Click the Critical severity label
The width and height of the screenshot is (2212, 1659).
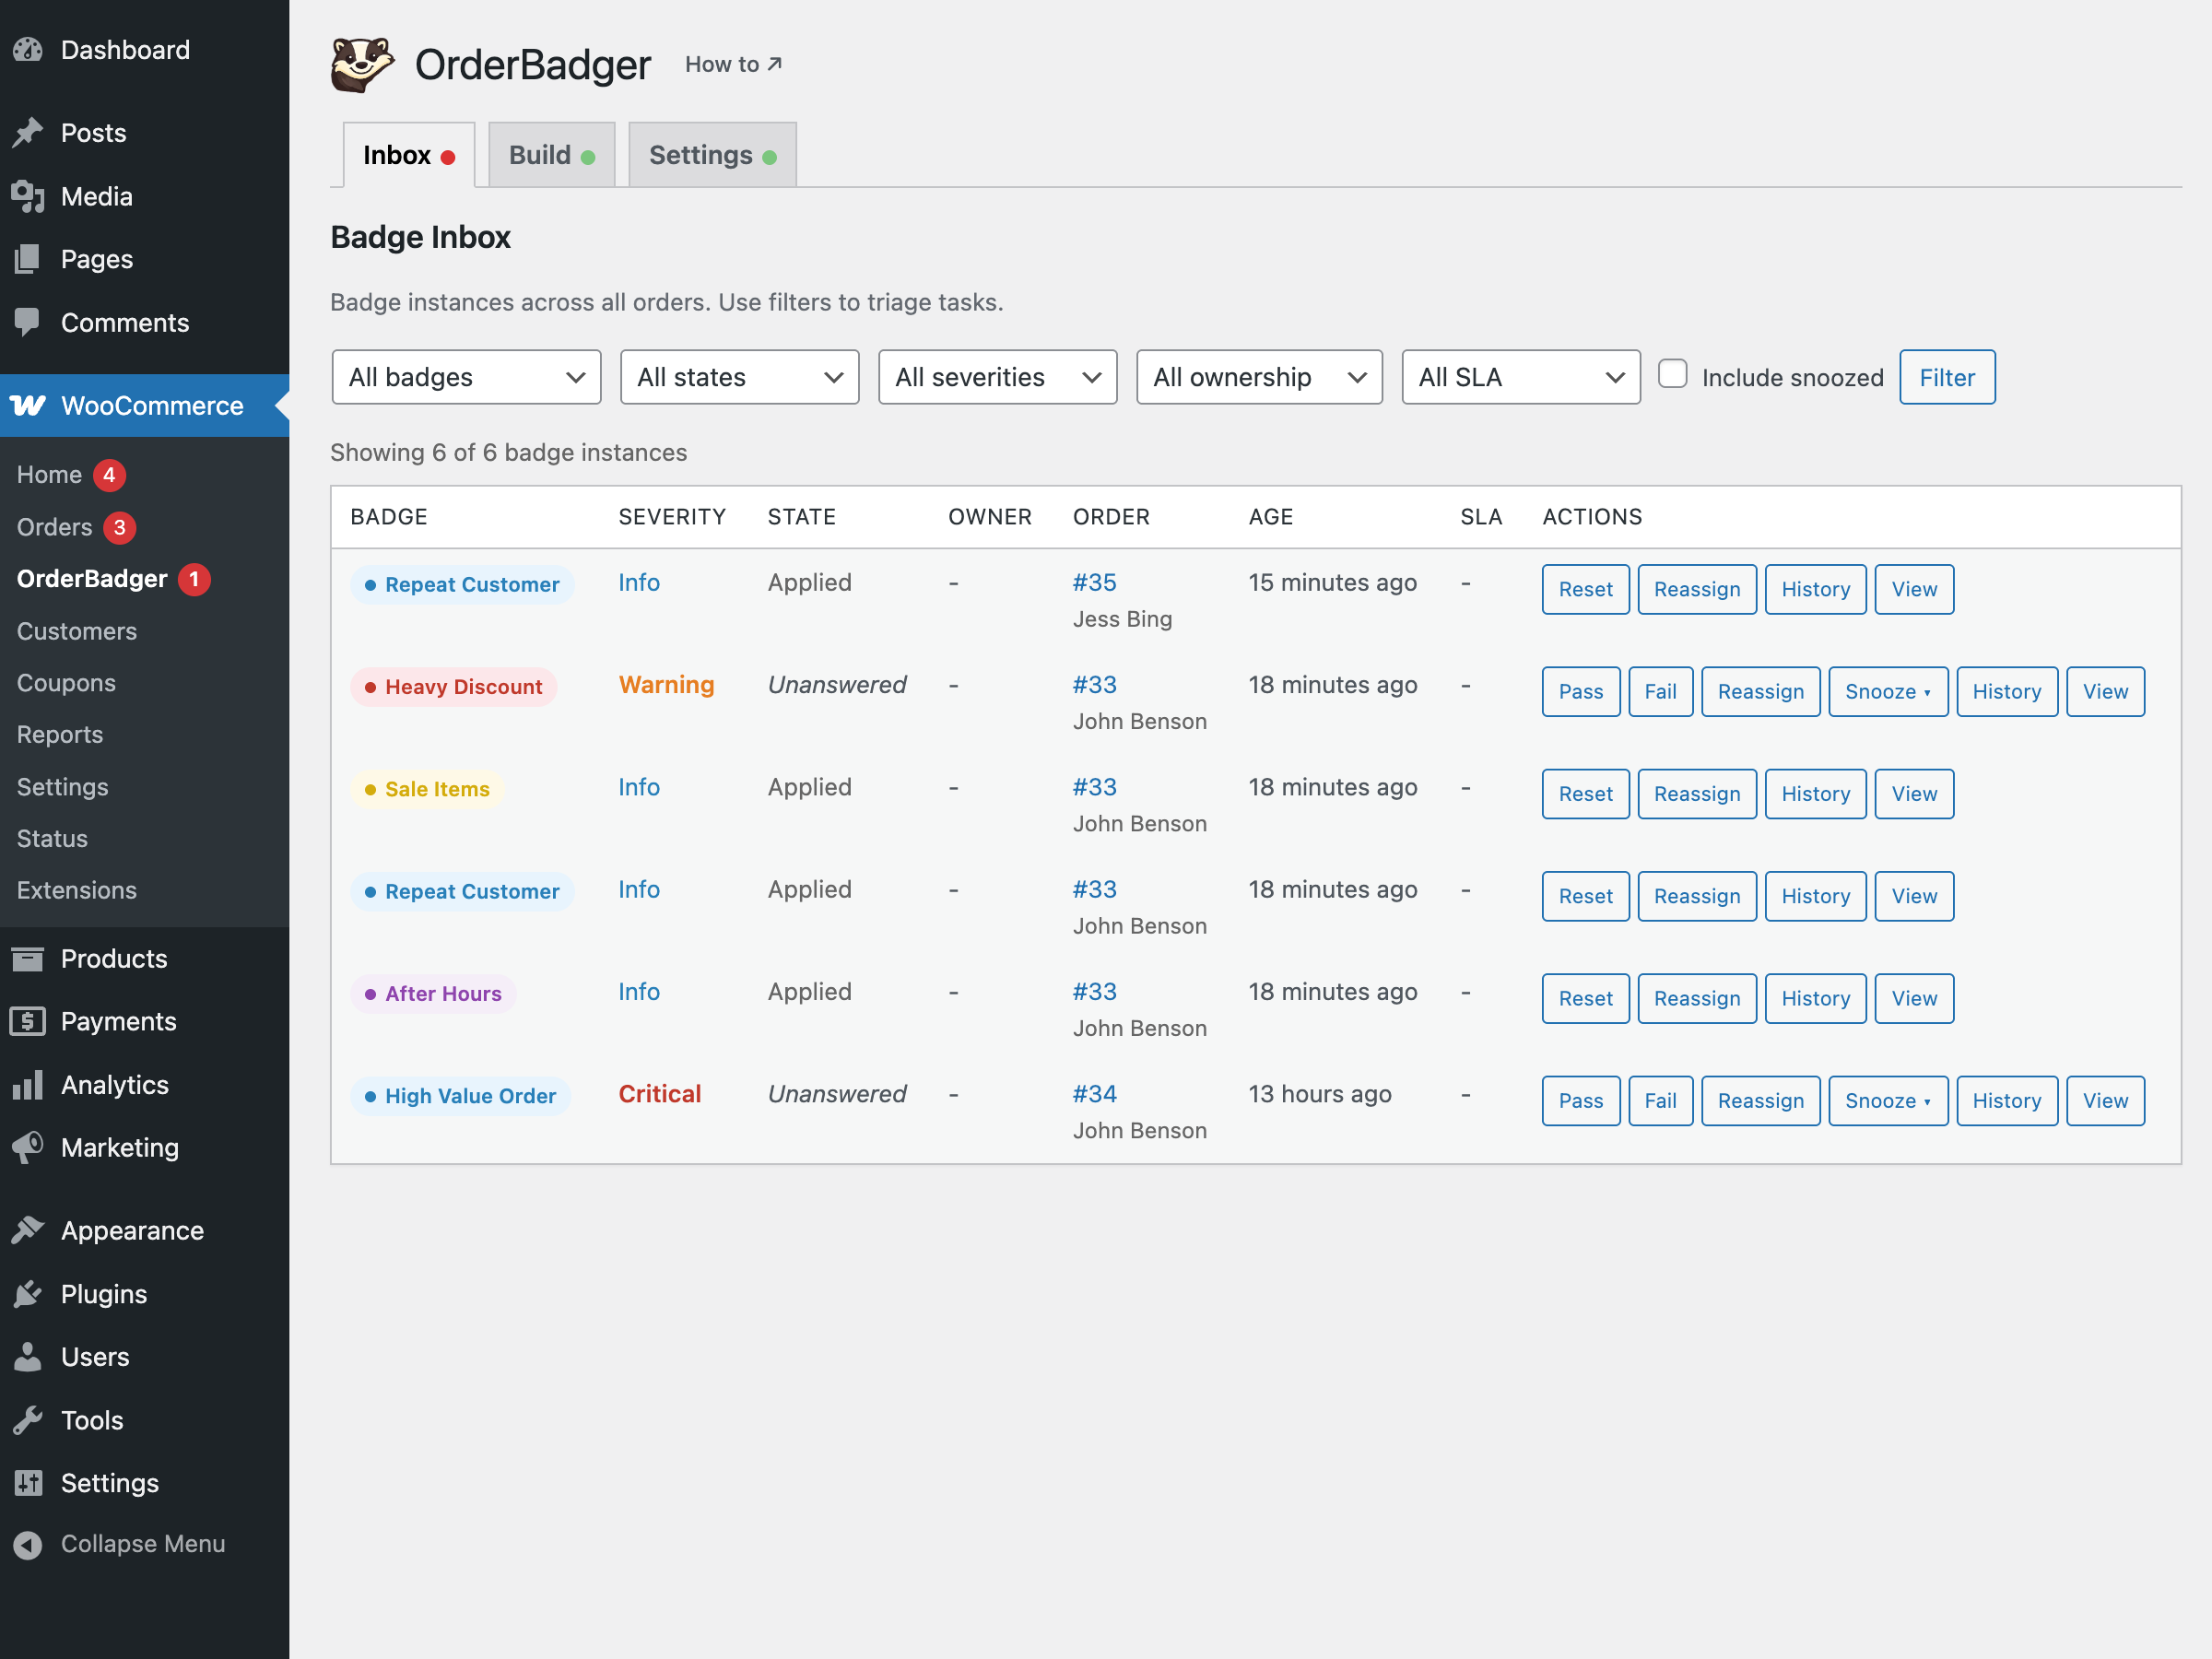click(660, 1094)
